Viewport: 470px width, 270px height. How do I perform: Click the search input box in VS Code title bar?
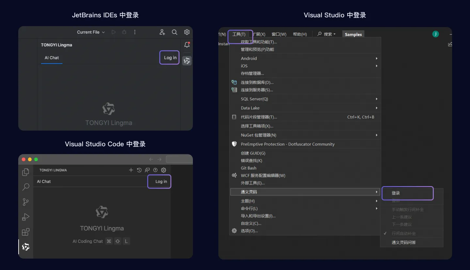coord(179,159)
